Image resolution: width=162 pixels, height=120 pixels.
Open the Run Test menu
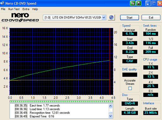(14, 9)
